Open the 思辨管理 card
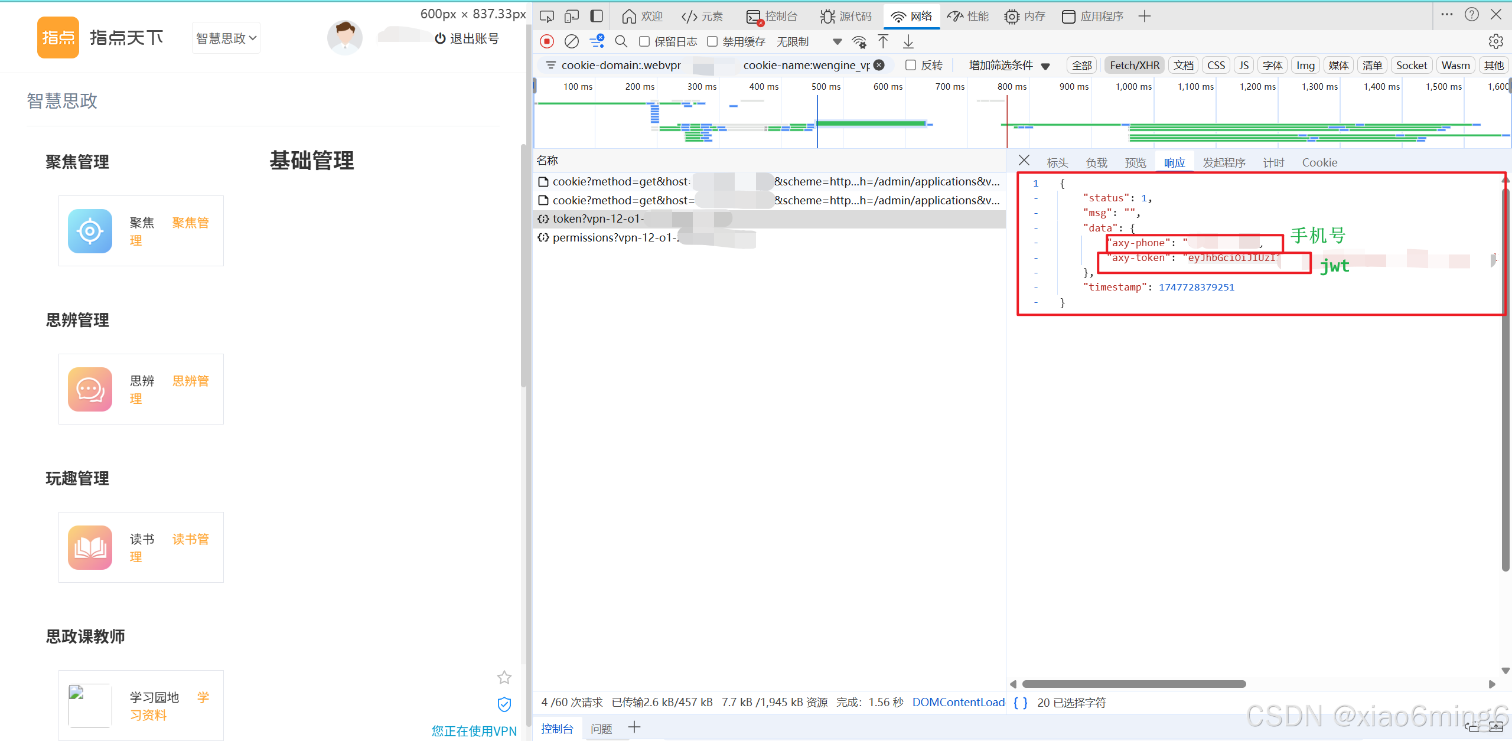 pyautogui.click(x=141, y=389)
